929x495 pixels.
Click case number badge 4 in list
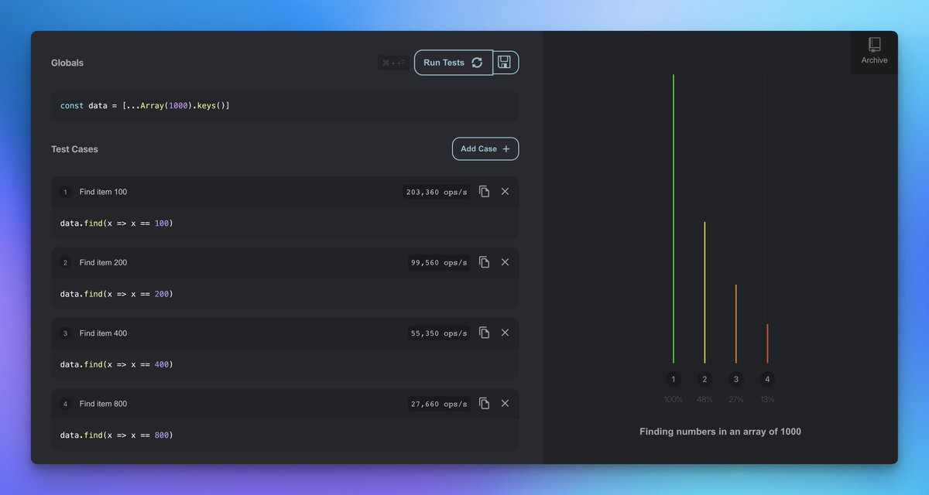(x=65, y=404)
